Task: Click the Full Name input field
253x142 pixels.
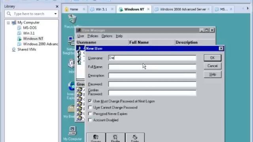Action: (152, 67)
